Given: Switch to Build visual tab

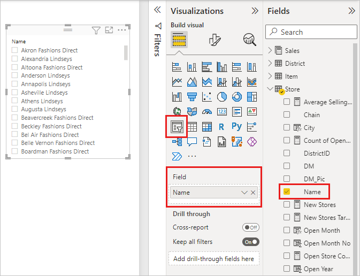Looking at the screenshot, I should 179,40.
